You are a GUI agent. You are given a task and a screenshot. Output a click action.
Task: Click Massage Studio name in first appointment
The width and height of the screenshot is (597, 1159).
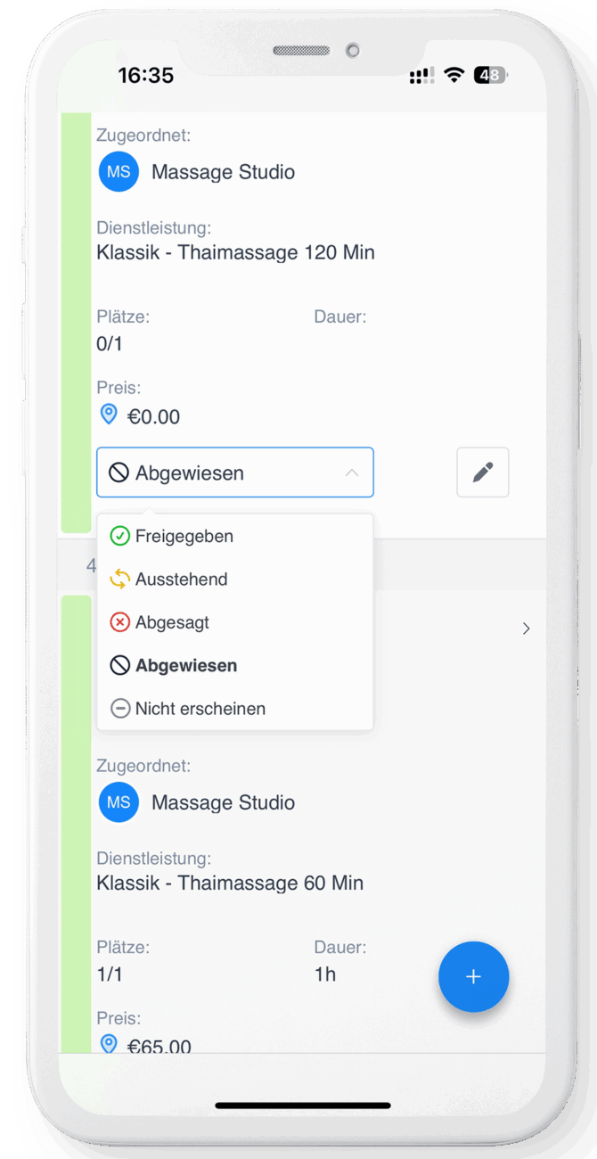(x=223, y=172)
